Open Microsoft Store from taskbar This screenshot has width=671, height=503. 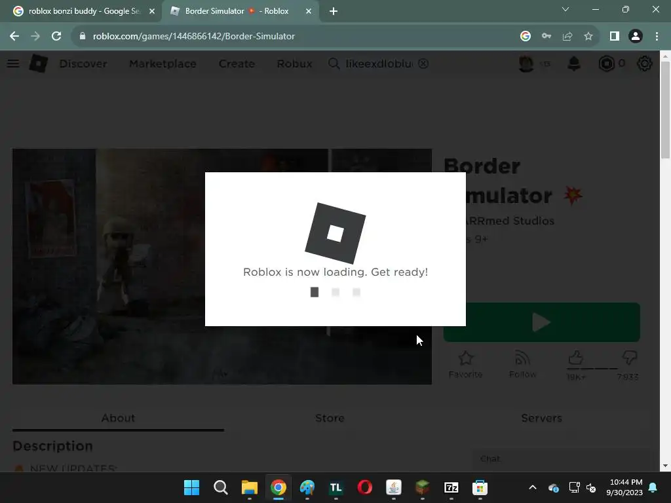tap(480, 487)
